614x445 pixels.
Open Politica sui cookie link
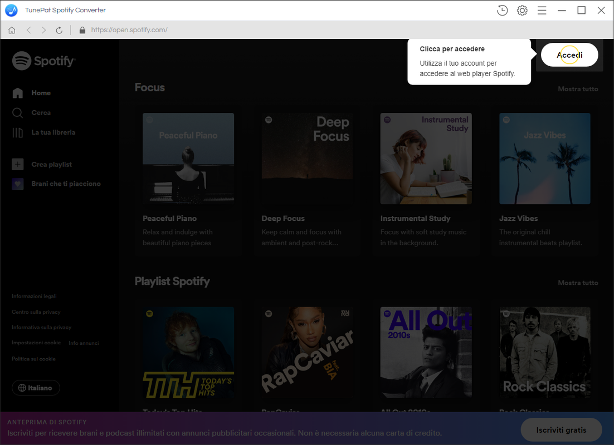point(33,359)
